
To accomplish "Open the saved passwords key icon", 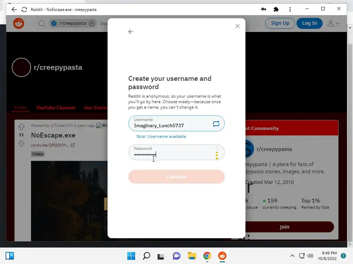I will point(264,9).
